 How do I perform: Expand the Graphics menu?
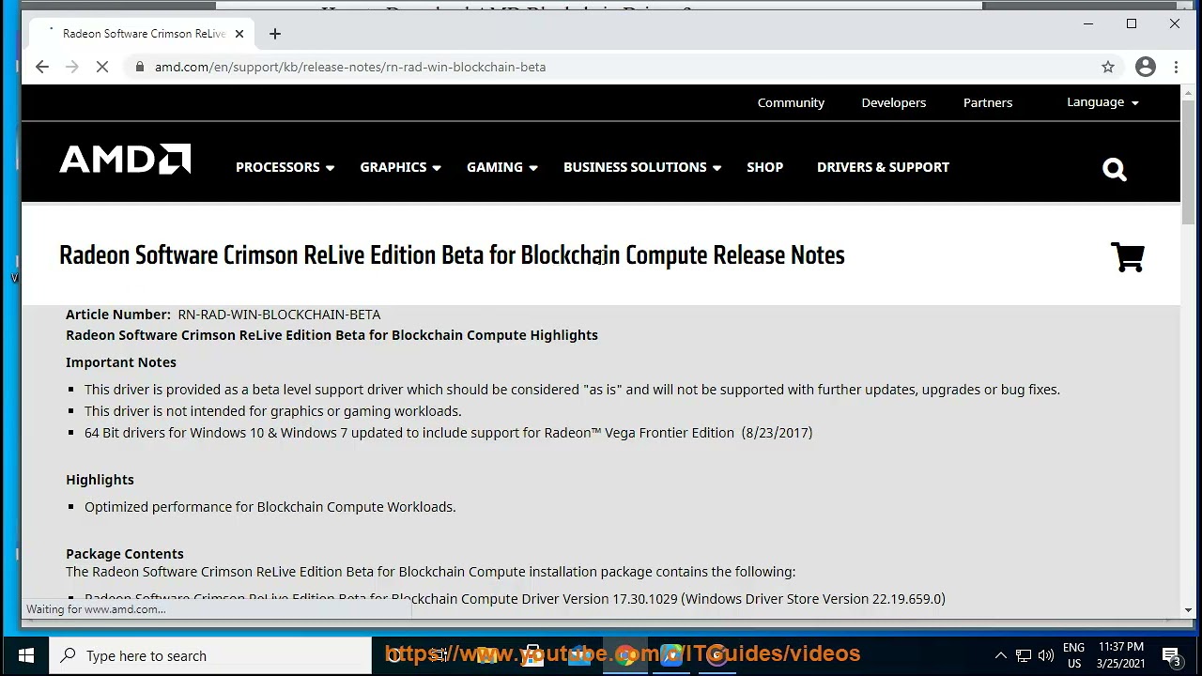tap(400, 167)
